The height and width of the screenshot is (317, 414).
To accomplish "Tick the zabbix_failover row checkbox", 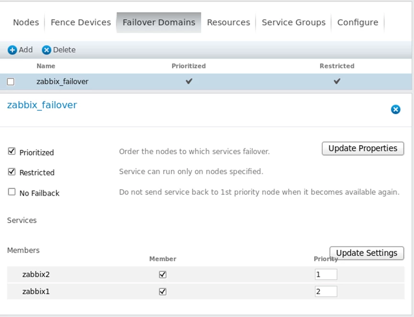I will click(x=11, y=82).
